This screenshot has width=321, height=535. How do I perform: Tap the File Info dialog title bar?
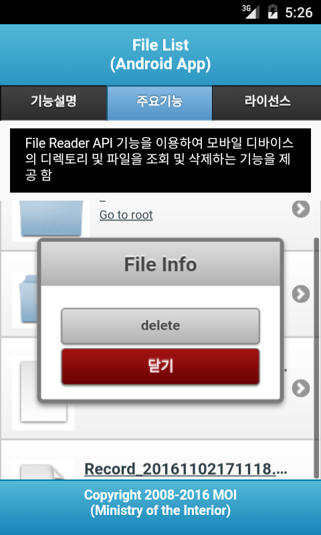(160, 264)
